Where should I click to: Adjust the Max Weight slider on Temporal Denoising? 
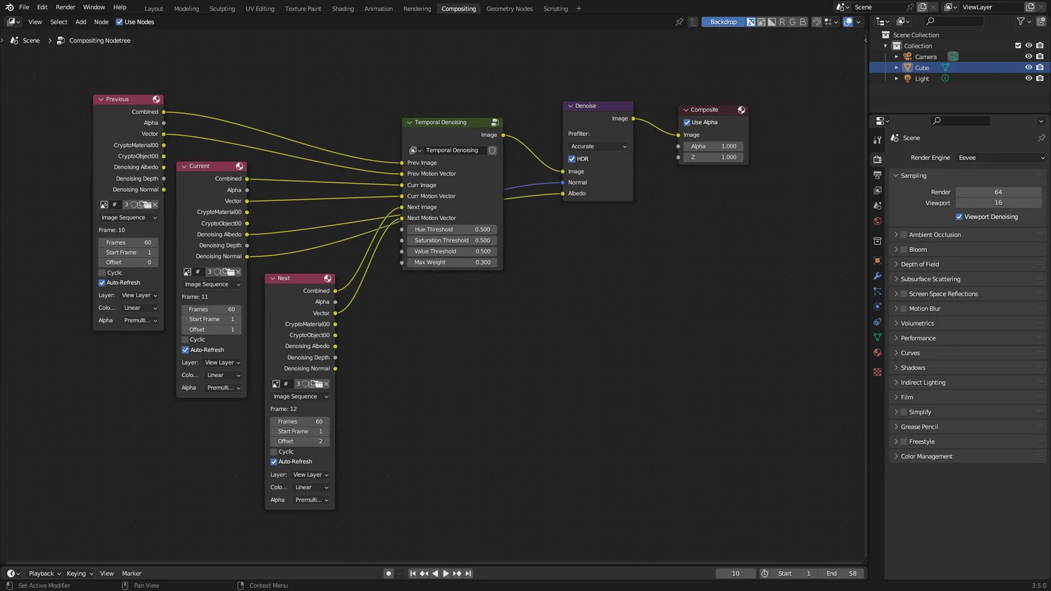451,262
